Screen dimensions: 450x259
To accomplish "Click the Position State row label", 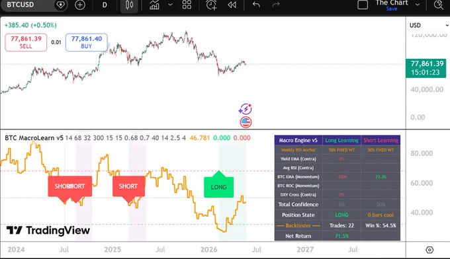I will (x=298, y=215).
